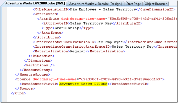This screenshot has width=178, height=103.
Task: Click the closing MeasureGroup tag
Action: pyautogui.click(x=36, y=70)
